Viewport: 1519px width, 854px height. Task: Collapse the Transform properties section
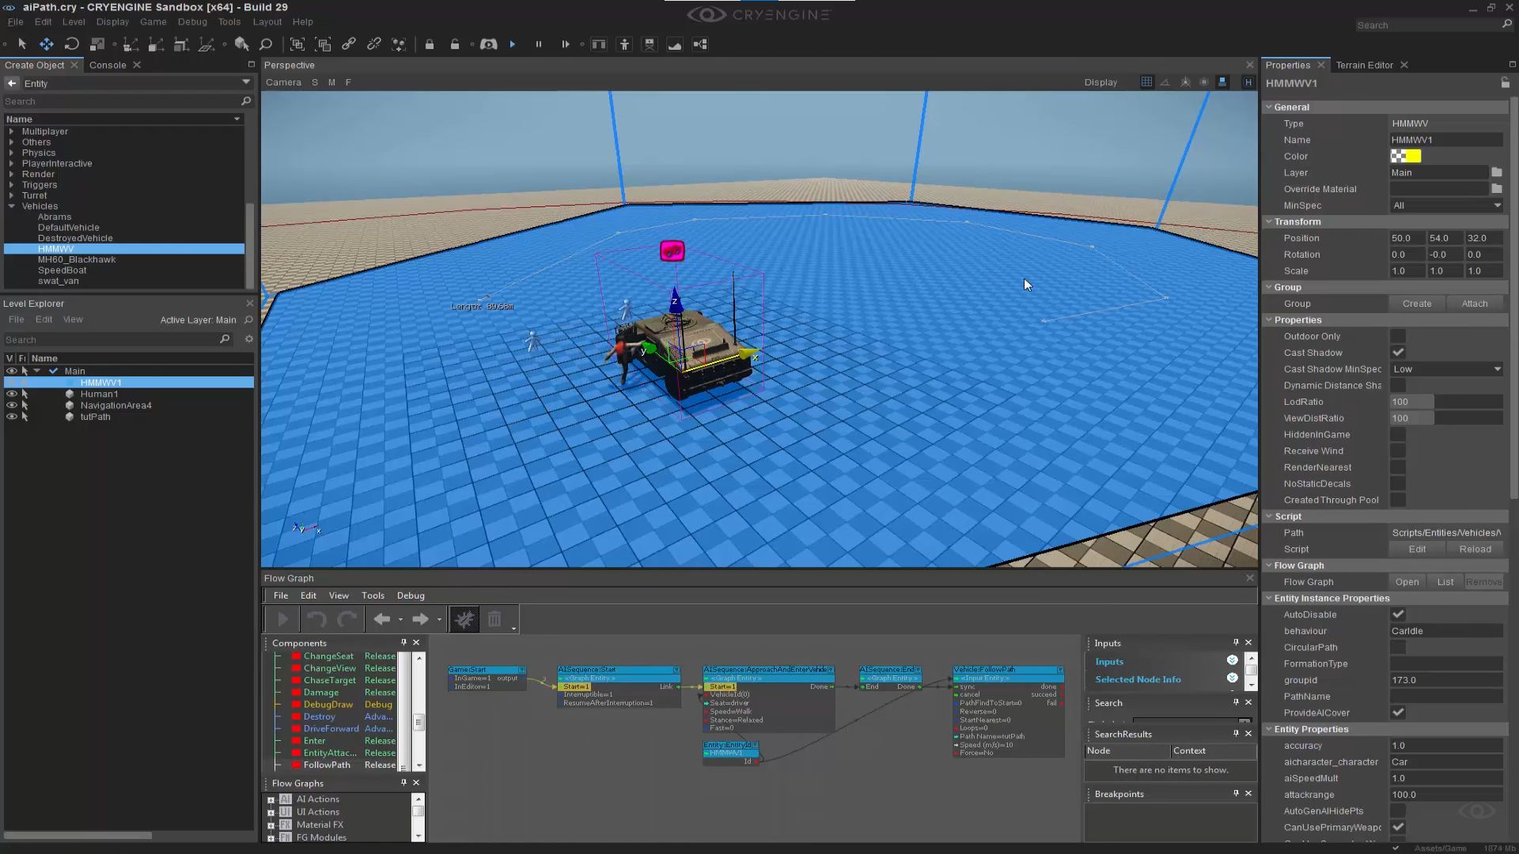tap(1269, 221)
